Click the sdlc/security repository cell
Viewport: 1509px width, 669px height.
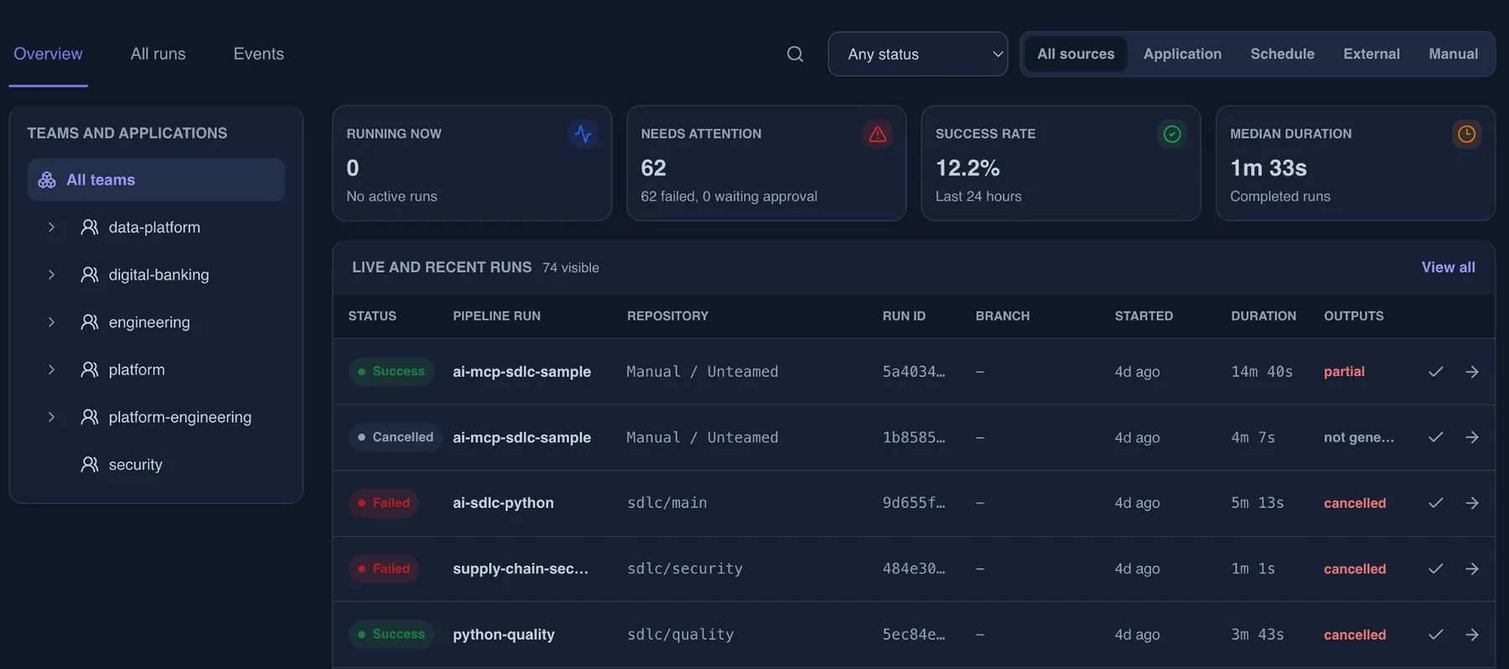coord(685,569)
